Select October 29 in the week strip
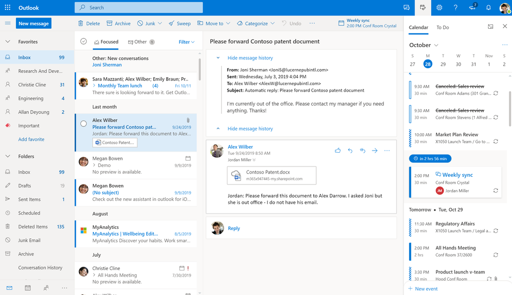Image resolution: width=512 pixels, height=295 pixels. (x=443, y=65)
